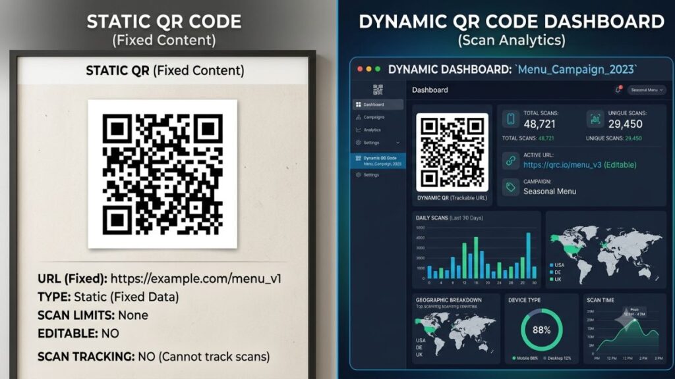Click the Desktop 12% legend swatch
The image size is (675, 379).
[x=545, y=358]
